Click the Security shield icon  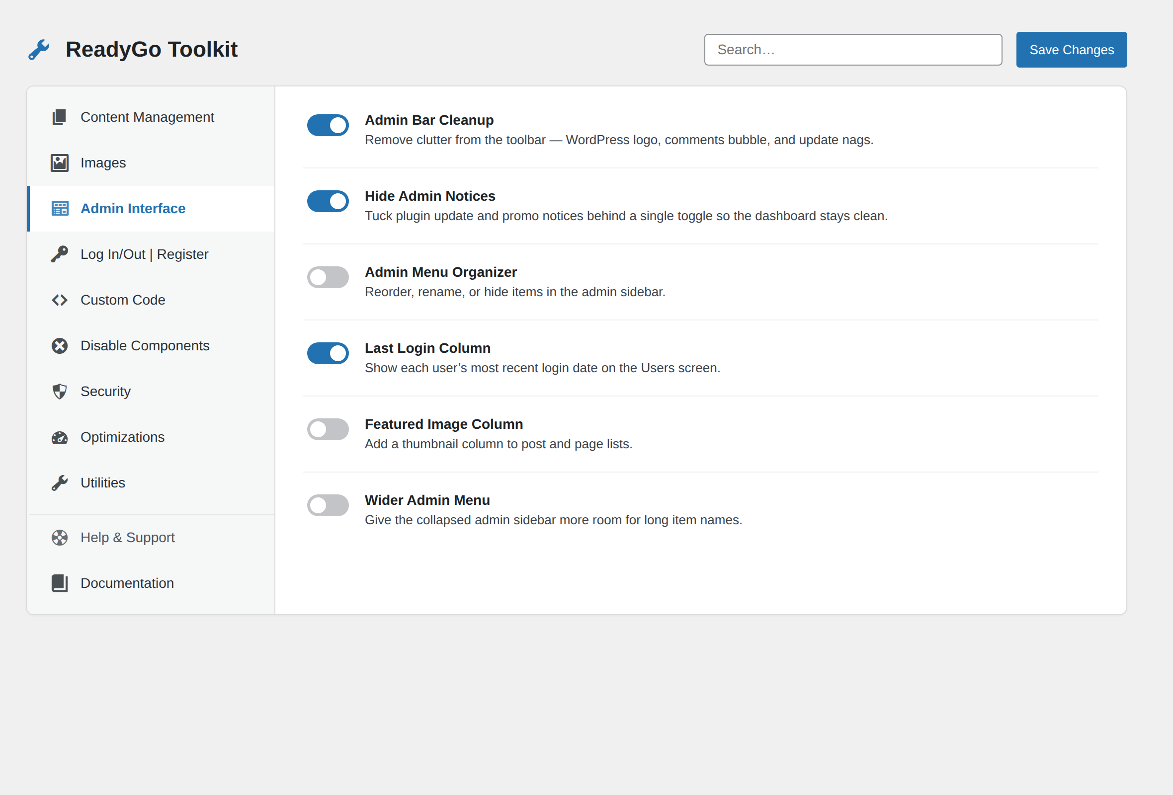(60, 392)
